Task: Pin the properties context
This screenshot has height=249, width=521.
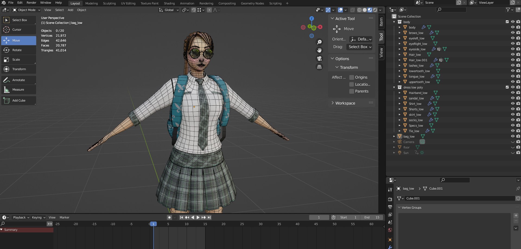Action: click(x=518, y=189)
